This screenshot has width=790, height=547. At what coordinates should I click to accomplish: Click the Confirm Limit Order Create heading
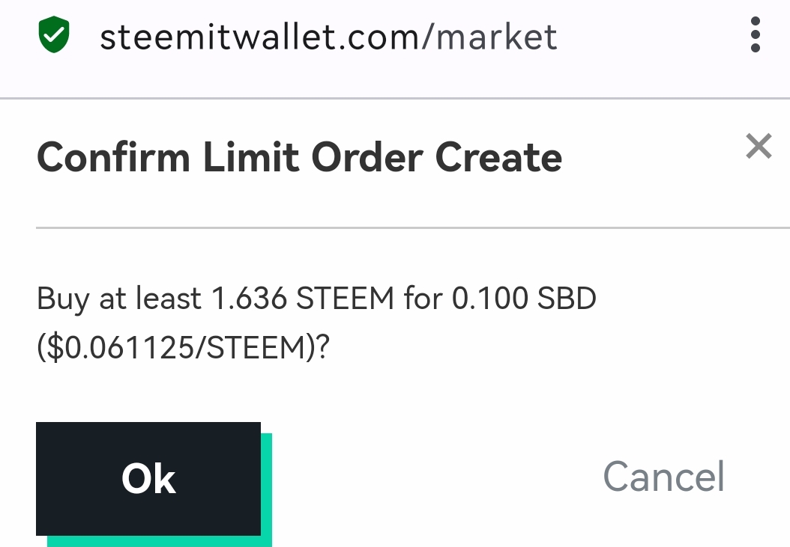click(x=299, y=158)
